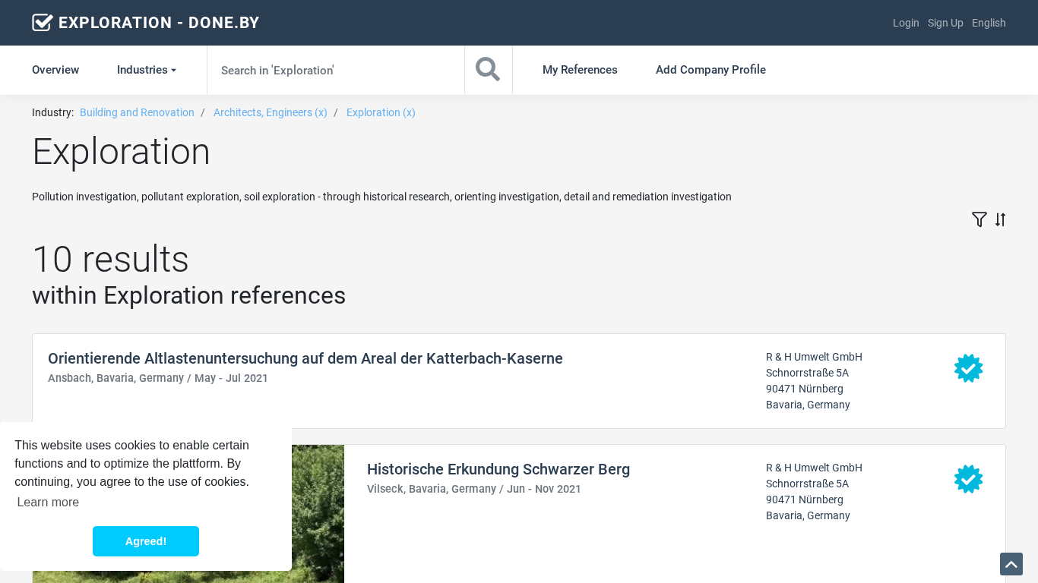
Task: Click Learn more in cookie notice
Action: pos(48,502)
